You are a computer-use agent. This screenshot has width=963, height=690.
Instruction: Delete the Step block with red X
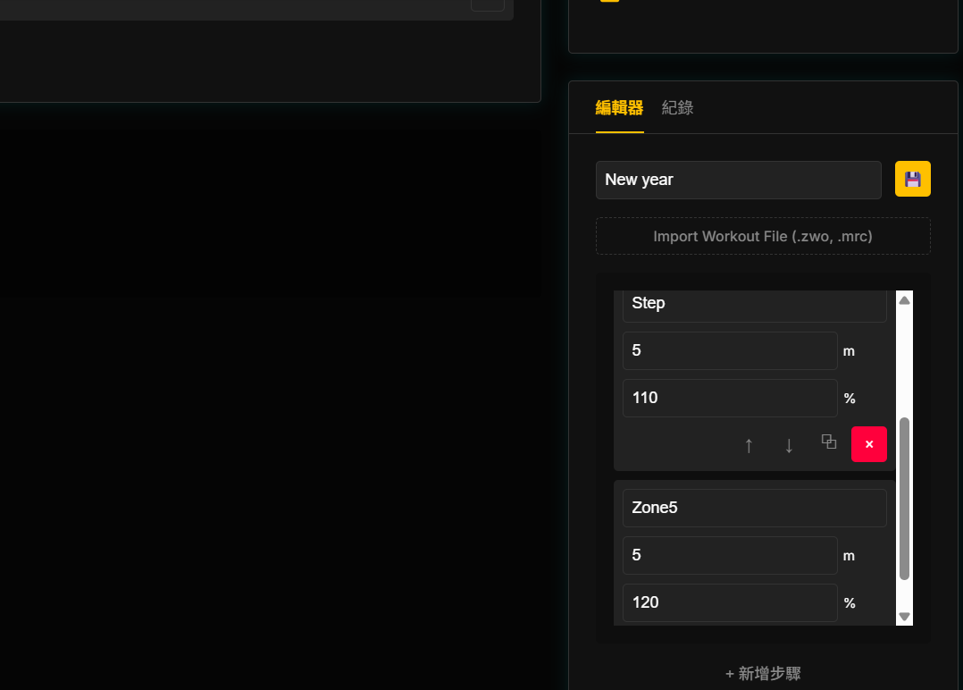pyautogui.click(x=868, y=444)
